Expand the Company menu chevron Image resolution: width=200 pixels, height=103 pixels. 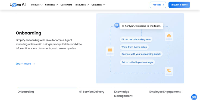coord(104,5)
